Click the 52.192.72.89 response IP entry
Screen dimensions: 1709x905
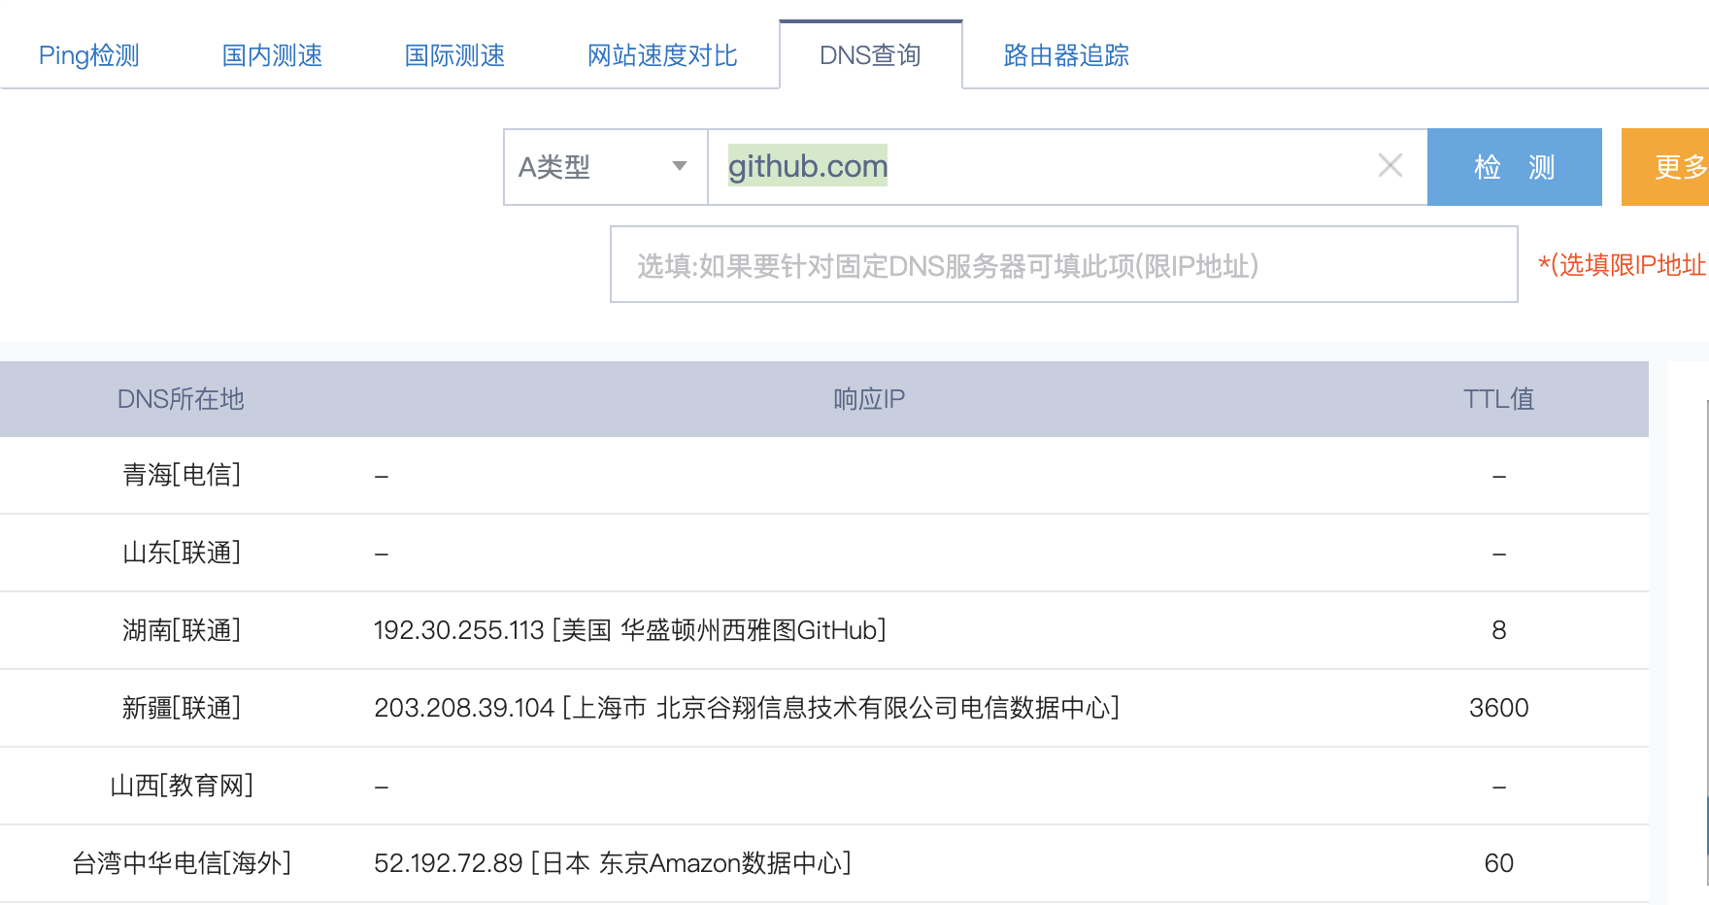coord(613,863)
